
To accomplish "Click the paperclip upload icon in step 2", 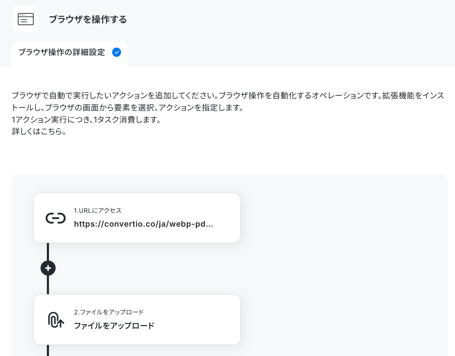I will click(56, 319).
